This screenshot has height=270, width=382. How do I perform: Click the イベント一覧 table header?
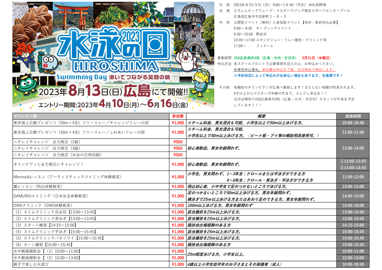pyautogui.click(x=91, y=116)
